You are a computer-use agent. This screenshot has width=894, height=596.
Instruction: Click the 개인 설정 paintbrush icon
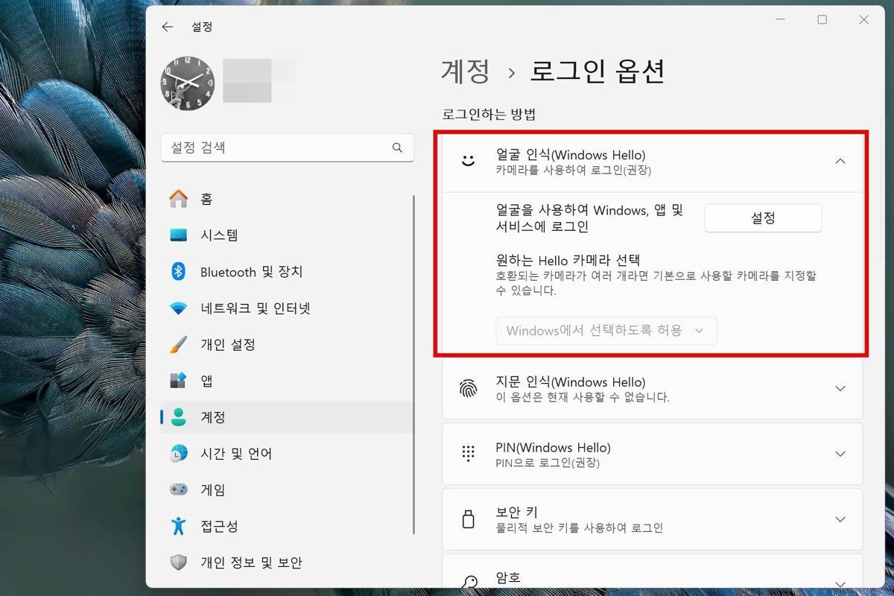(179, 345)
